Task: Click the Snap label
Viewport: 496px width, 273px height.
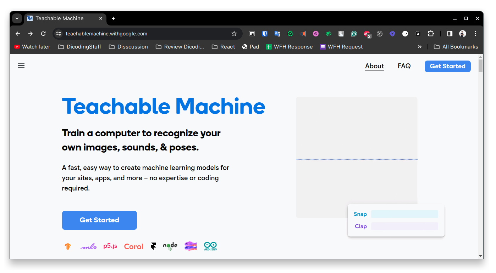Action: click(x=360, y=214)
